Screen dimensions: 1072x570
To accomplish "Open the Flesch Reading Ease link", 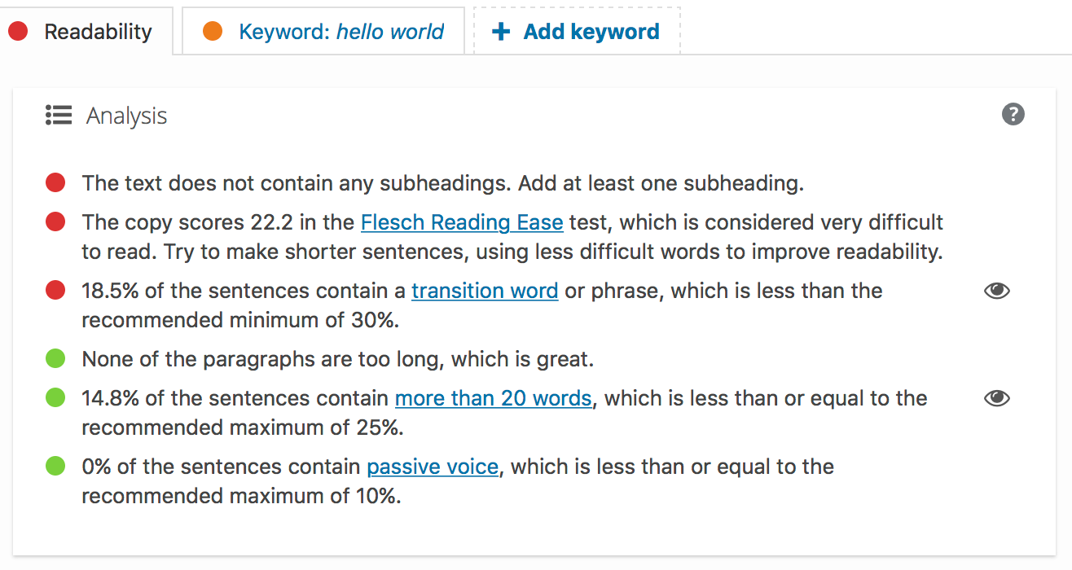I will tap(462, 222).
